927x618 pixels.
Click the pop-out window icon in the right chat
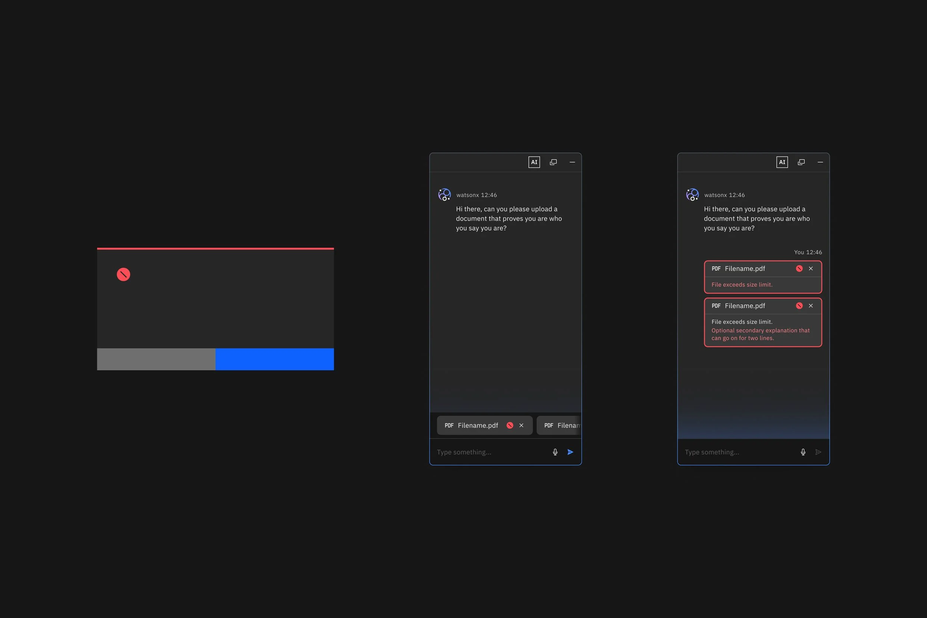tap(801, 162)
